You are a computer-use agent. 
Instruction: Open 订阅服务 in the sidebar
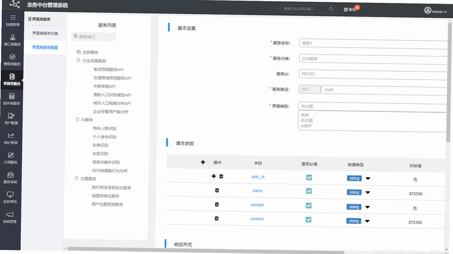coord(11,158)
